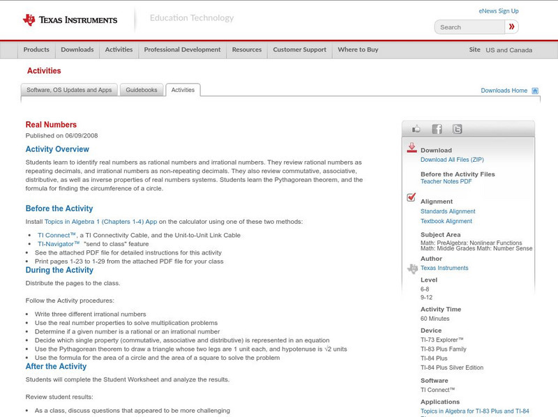Select the US and Canada site option
This screenshot has height=417, width=558.
pos(509,50)
